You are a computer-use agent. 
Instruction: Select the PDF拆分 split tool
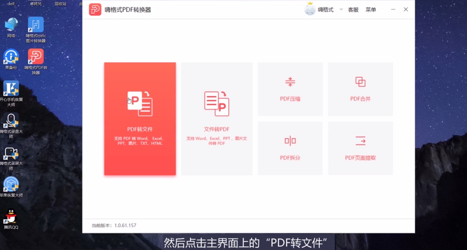click(x=290, y=148)
